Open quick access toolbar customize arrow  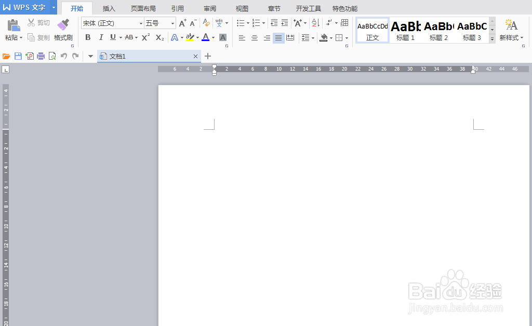pos(90,56)
